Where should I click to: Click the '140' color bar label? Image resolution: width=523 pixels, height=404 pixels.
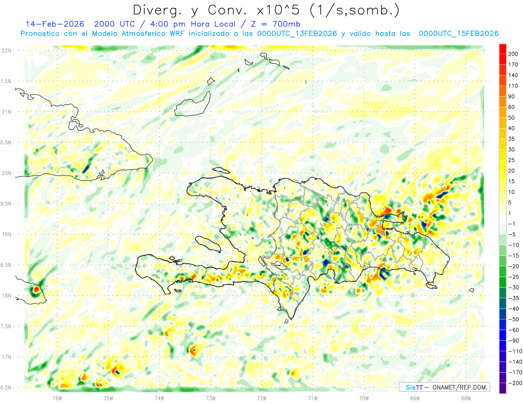click(513, 75)
